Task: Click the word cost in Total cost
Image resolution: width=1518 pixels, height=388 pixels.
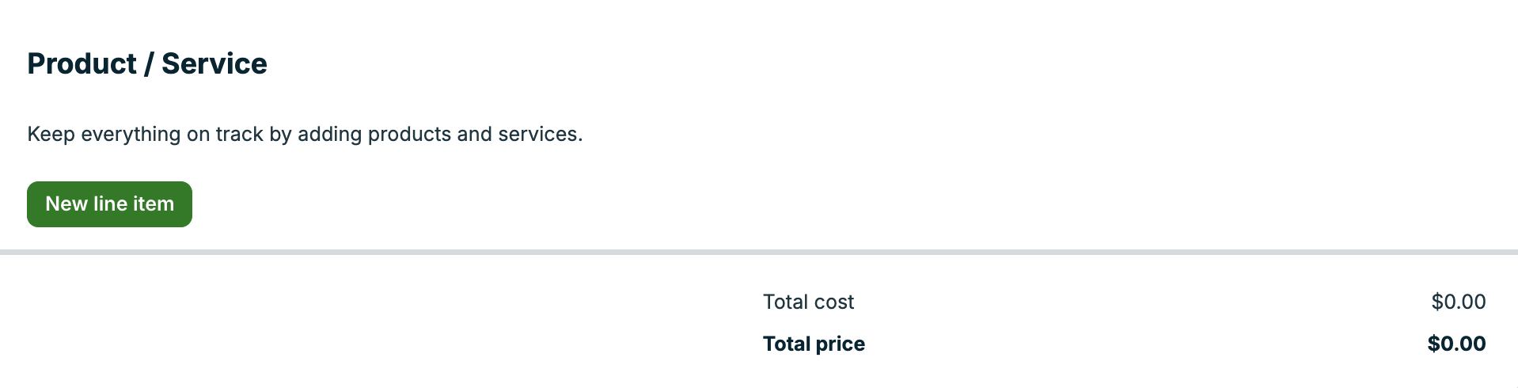Action: (x=834, y=302)
